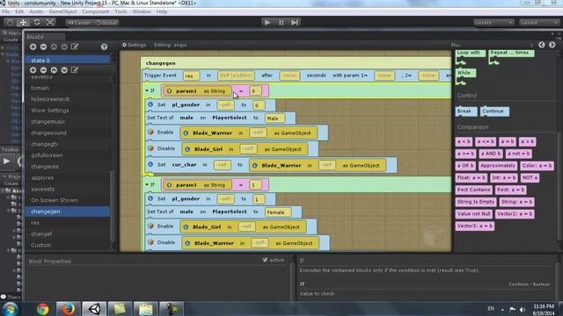Click the Male text value field
The height and width of the screenshot is (316, 563).
[274, 118]
